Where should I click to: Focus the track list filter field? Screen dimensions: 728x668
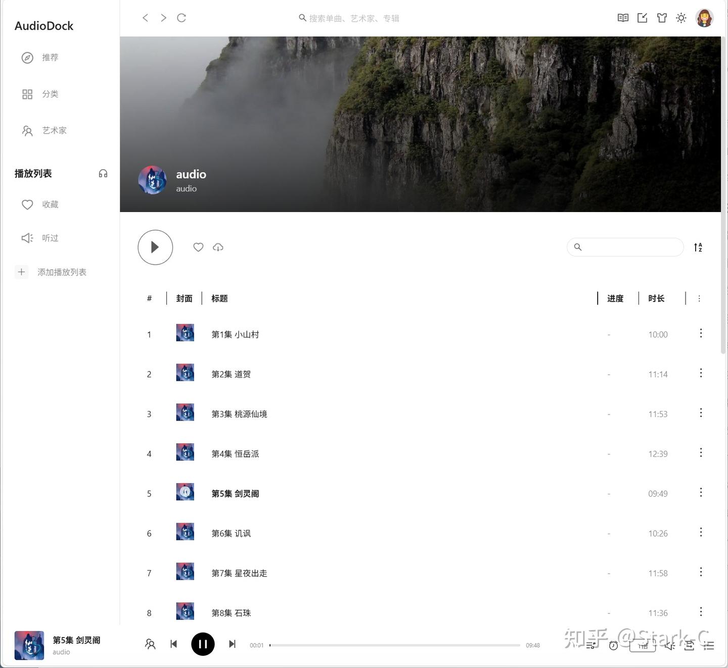tap(625, 247)
